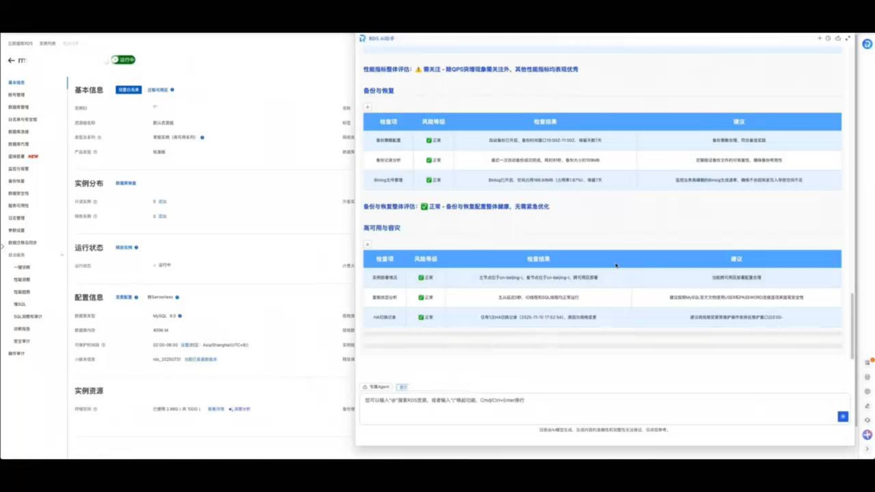Open 数据库管理 in left navigation
Image resolution: width=875 pixels, height=492 pixels.
pos(18,107)
